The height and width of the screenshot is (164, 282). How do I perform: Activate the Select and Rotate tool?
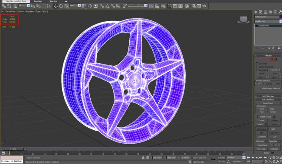61,6
